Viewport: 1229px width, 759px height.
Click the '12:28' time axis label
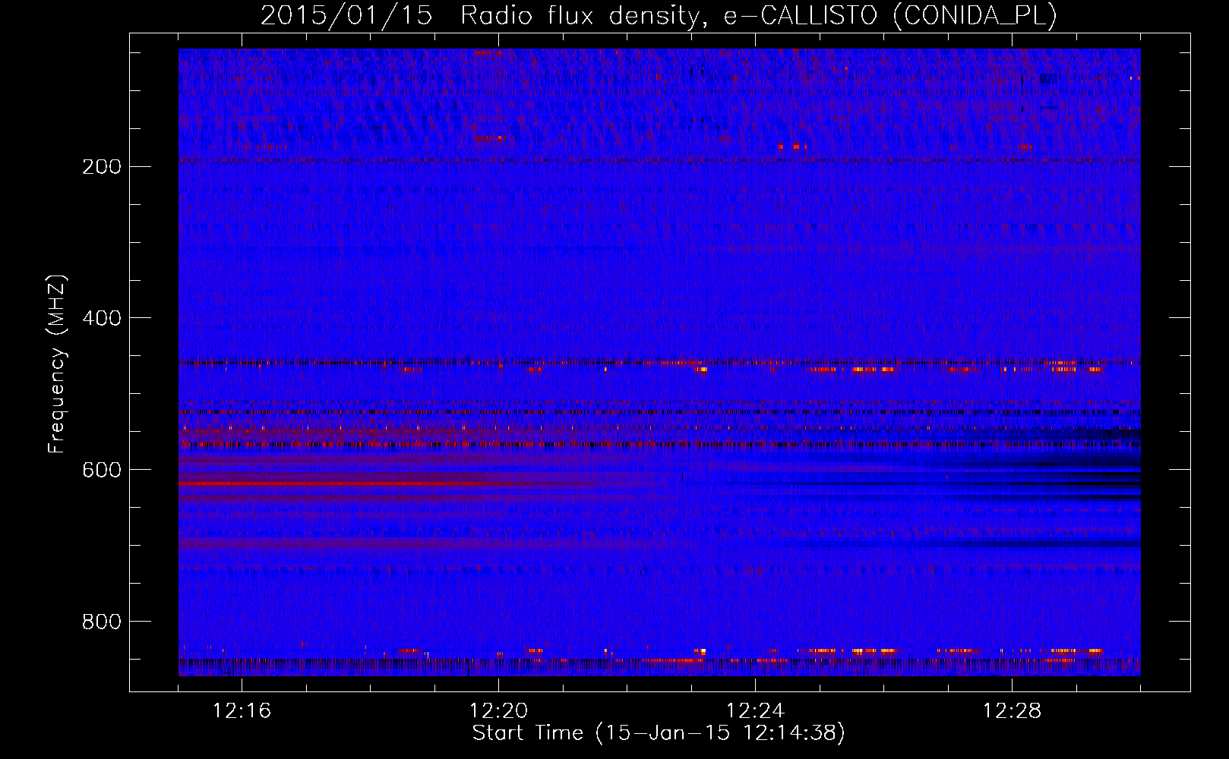[x=1012, y=711]
